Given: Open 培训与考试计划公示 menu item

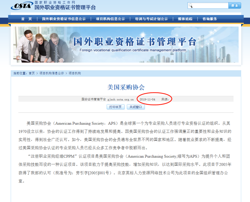Looking at the screenshot, I should tap(151, 19).
